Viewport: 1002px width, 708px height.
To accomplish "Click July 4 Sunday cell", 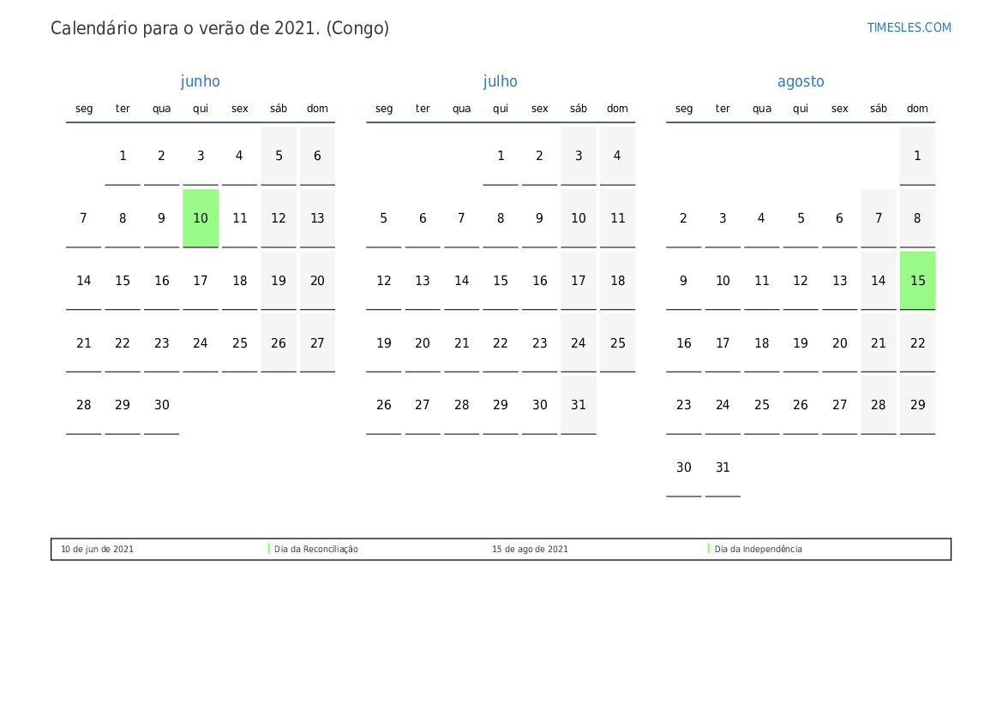I will (617, 156).
